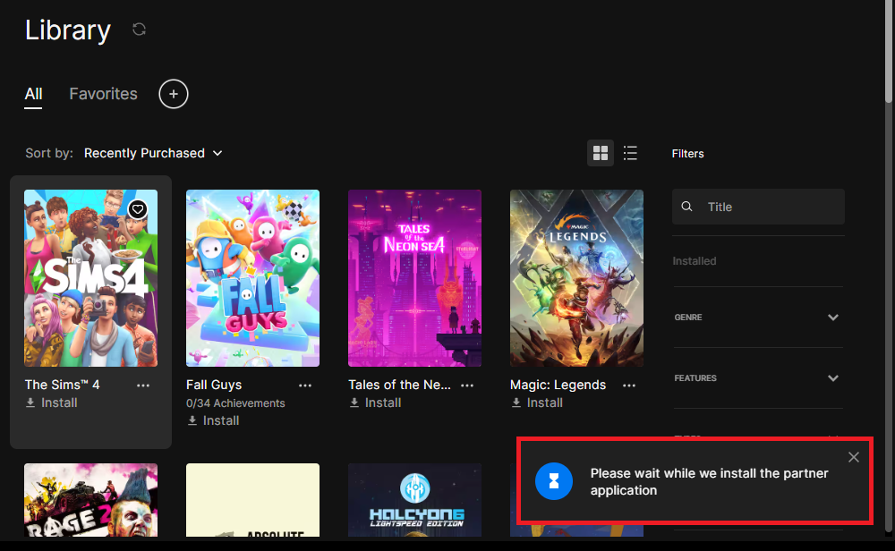Install Fall Guys
The image size is (895, 551).
tap(213, 420)
